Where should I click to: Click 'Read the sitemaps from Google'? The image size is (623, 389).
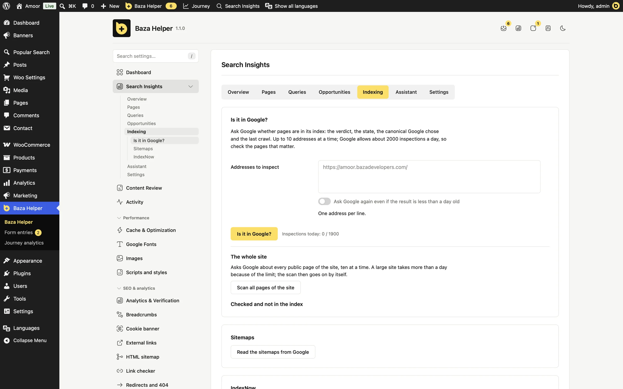273,352
